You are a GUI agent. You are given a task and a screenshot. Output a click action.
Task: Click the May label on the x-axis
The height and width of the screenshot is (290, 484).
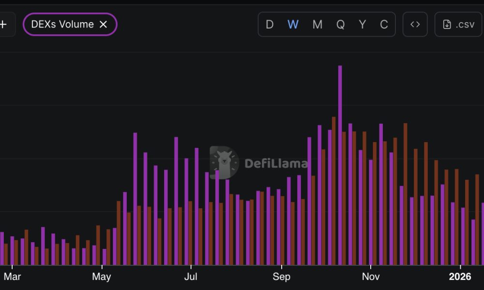click(102, 277)
